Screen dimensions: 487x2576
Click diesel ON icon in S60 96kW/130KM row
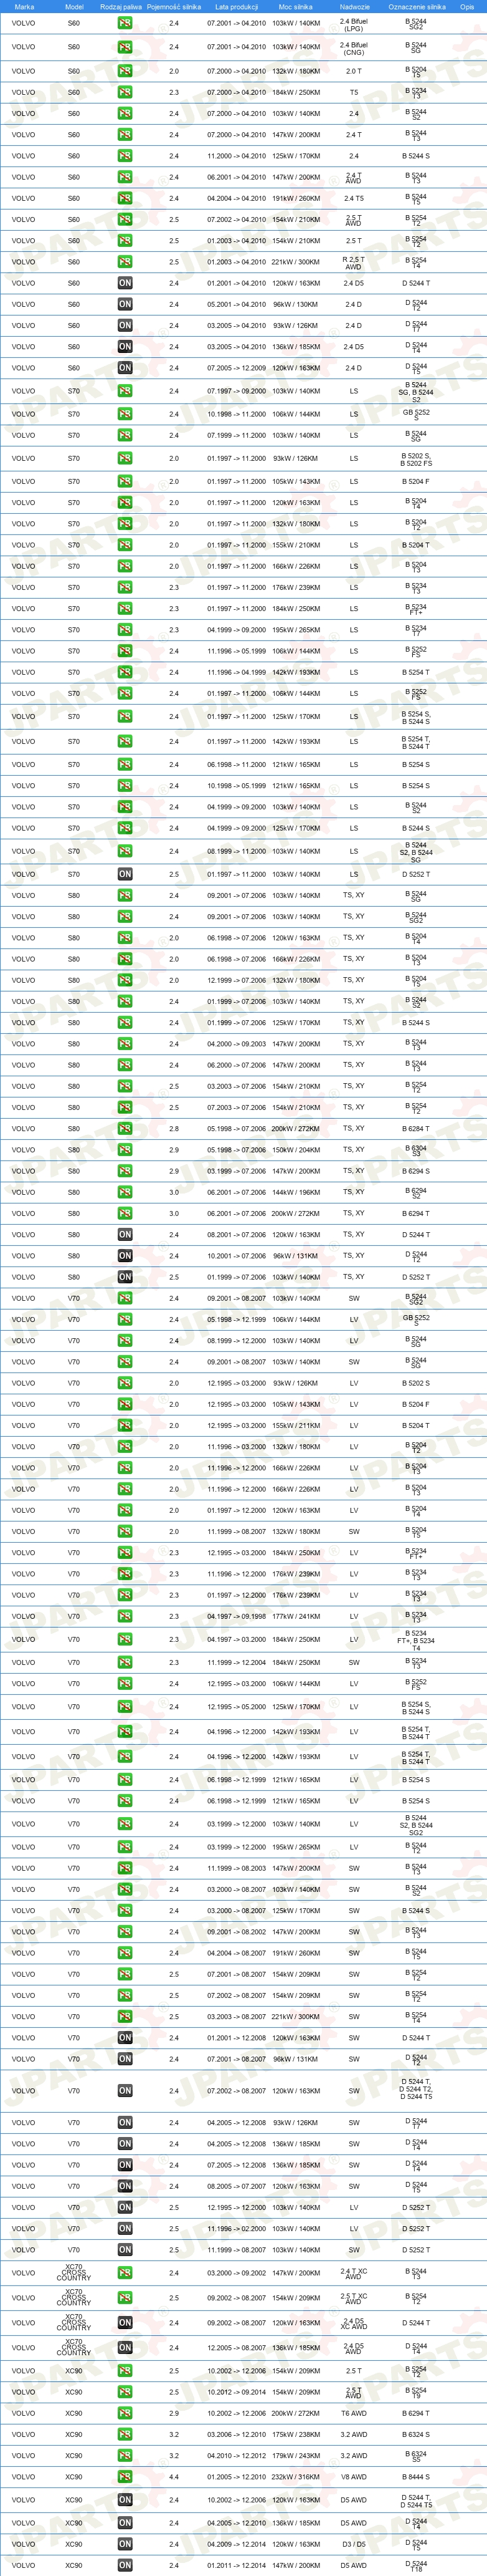point(125,304)
